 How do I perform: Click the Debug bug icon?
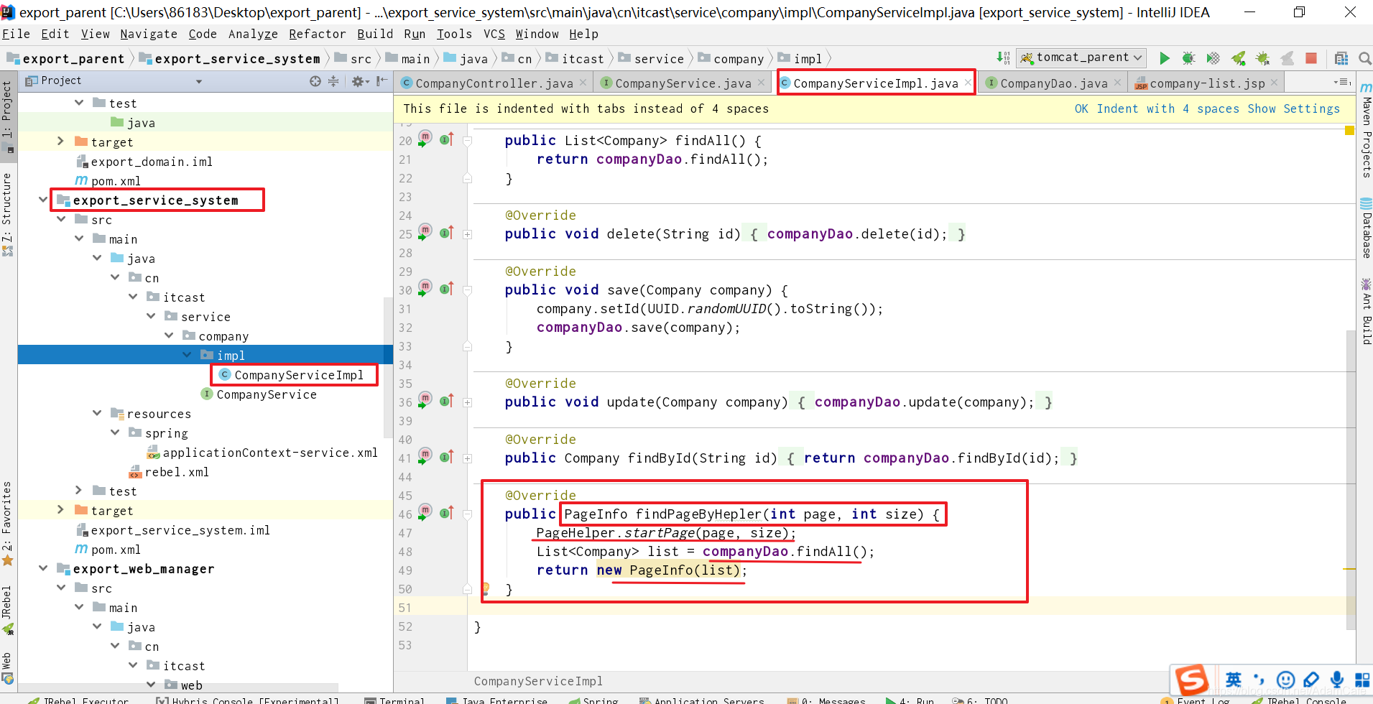(x=1189, y=58)
